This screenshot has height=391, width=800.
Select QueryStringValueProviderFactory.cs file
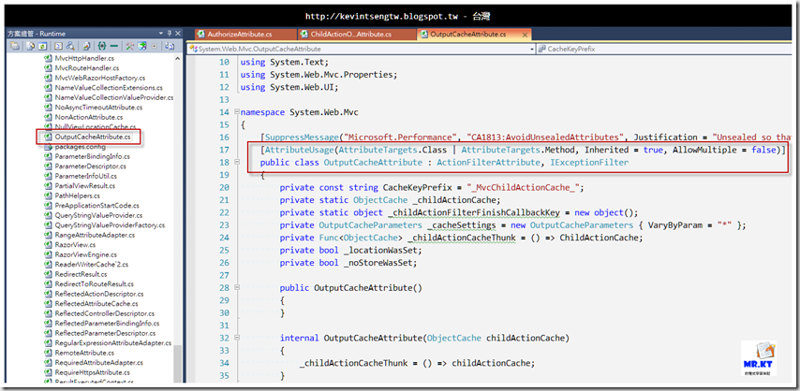(x=110, y=225)
